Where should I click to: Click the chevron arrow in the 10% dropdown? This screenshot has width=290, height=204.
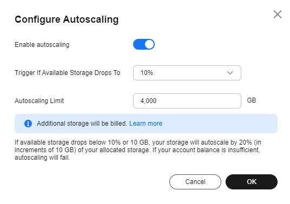click(x=230, y=73)
